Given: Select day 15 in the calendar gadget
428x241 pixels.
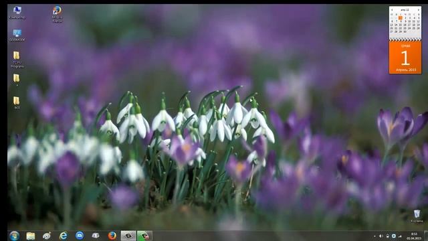Looking at the screenshot, I should (401, 25).
